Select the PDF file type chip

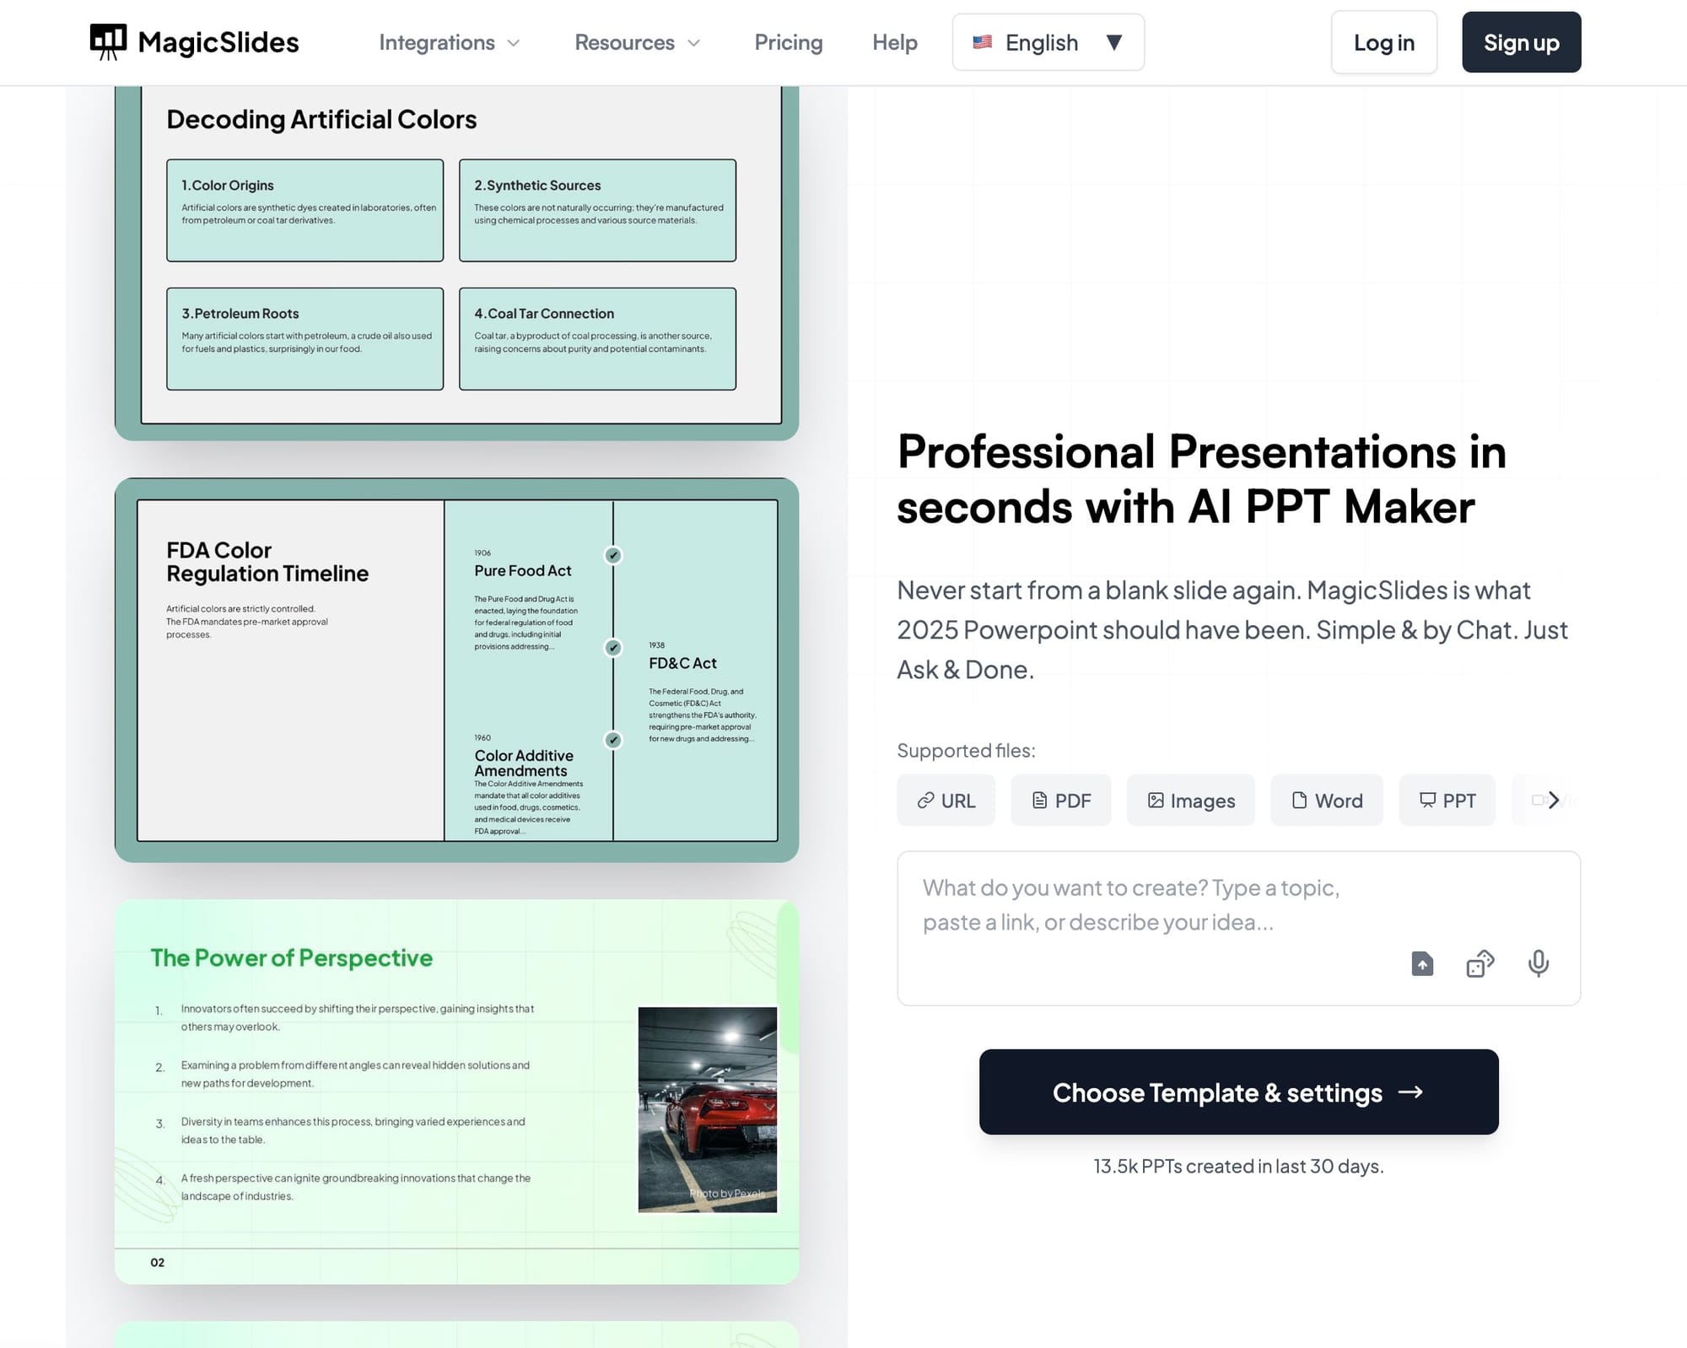1060,800
